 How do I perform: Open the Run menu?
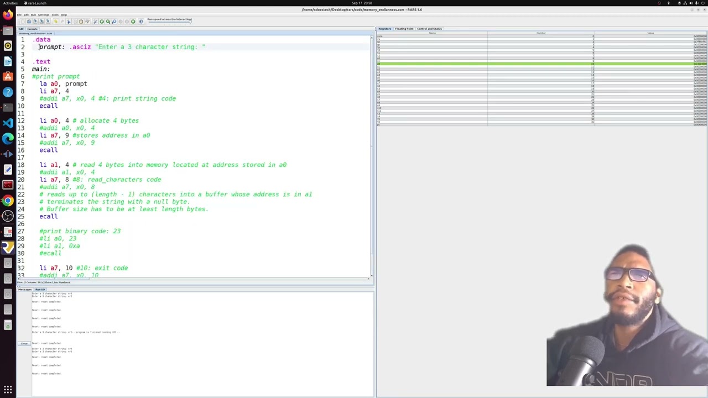coord(33,15)
